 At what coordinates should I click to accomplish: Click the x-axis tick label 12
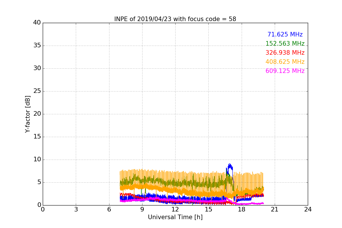pyautogui.click(x=175, y=209)
